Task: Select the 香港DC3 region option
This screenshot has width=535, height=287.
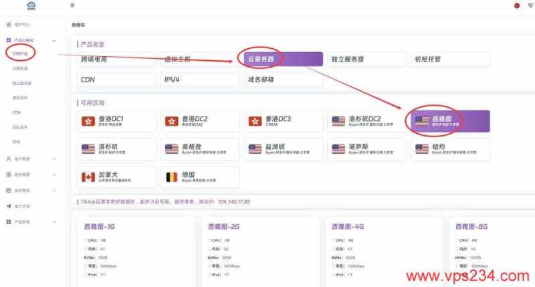Action: coord(283,121)
